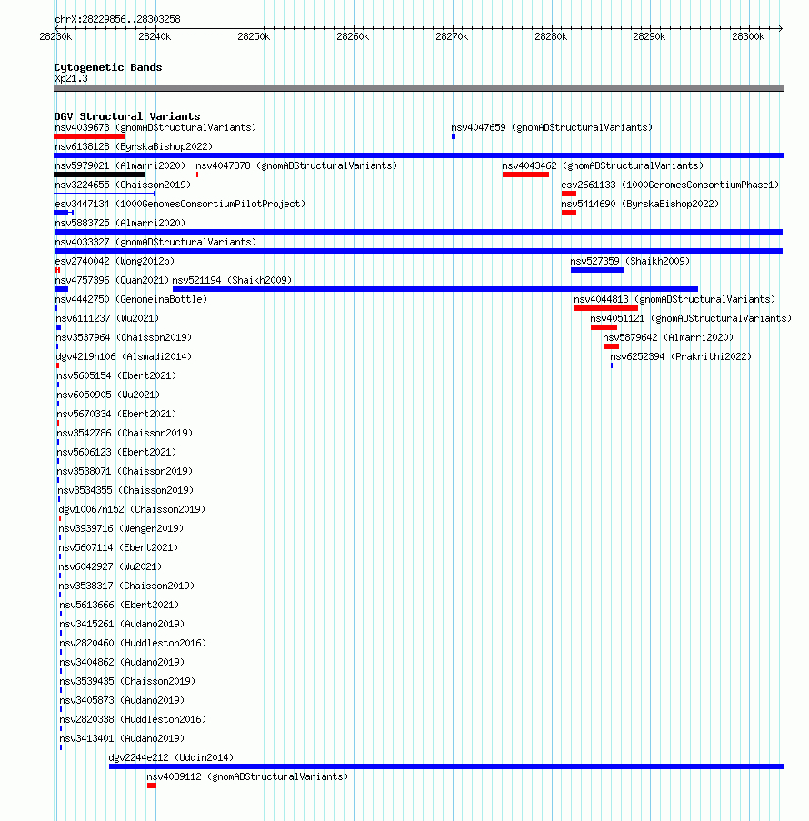The image size is (809, 821).
Task: Click the nsv4039673 gnomAD variant label
Action: point(155,127)
